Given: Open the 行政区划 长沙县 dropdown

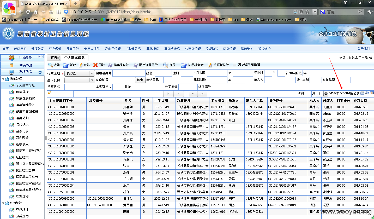Looking at the screenshot, I should [x=80, y=73].
